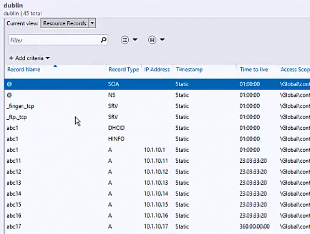Click the 10.1.10.17 IP address cell

point(156,226)
